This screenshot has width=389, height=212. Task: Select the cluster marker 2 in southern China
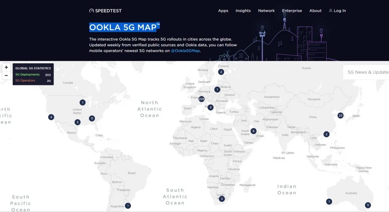[x=326, y=134]
